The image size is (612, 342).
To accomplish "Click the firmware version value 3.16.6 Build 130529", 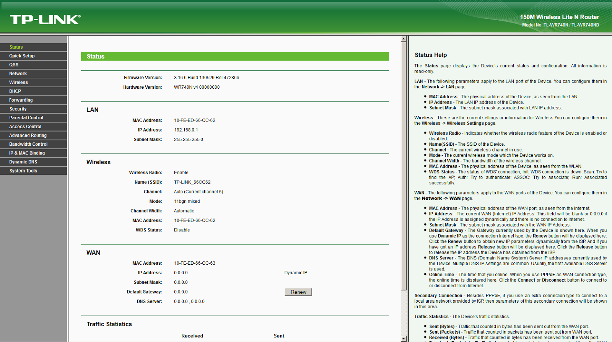I will click(x=207, y=78).
